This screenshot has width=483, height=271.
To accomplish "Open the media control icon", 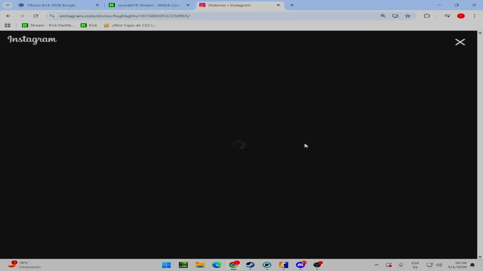I will coord(447,16).
